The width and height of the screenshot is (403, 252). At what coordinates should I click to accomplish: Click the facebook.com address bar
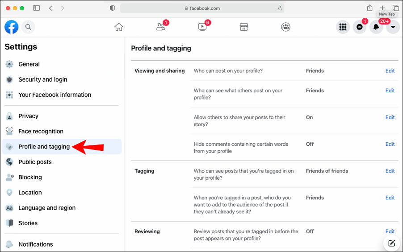coord(202,8)
